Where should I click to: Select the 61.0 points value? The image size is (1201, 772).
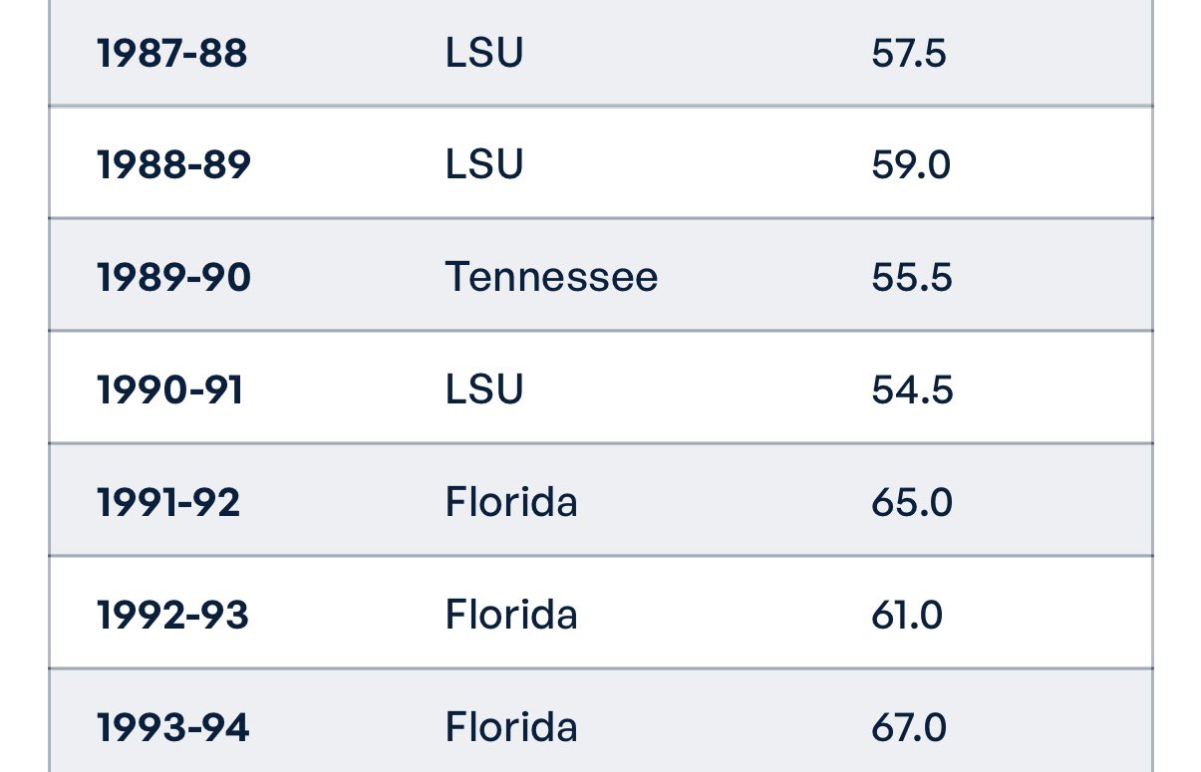click(906, 615)
